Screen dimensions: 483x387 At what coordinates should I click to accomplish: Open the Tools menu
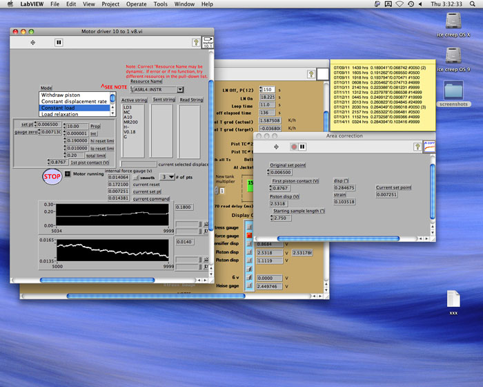[160, 4]
